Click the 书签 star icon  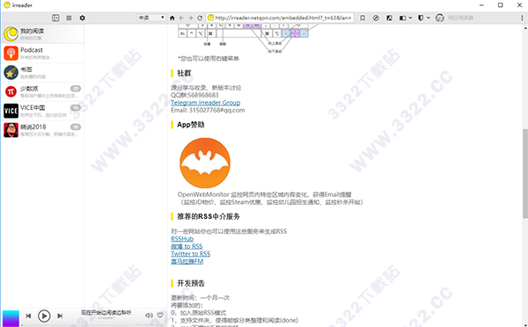click(11, 72)
